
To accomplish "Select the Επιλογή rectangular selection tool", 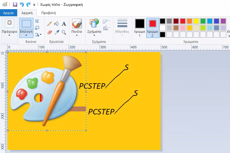I will (26, 24).
